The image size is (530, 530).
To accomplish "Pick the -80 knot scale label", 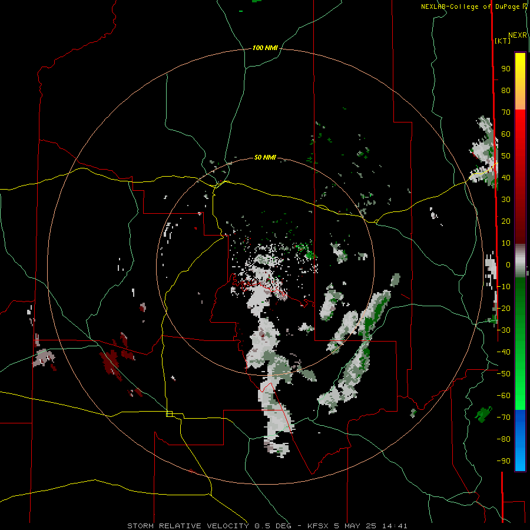I will [503, 439].
